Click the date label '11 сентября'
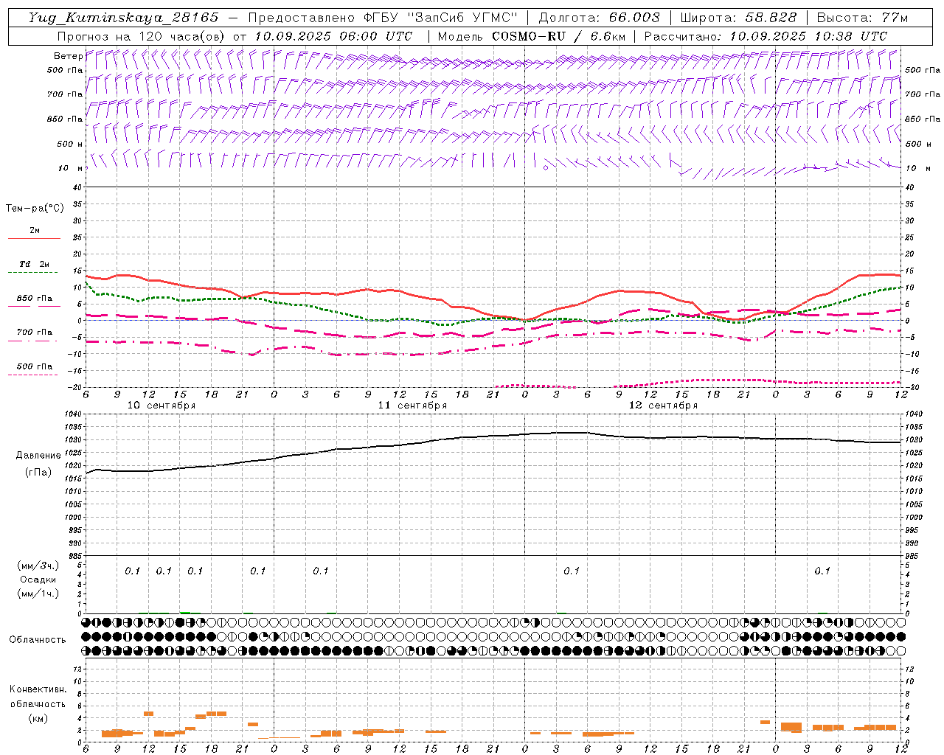The height and width of the screenshot is (755, 944). click(x=412, y=406)
